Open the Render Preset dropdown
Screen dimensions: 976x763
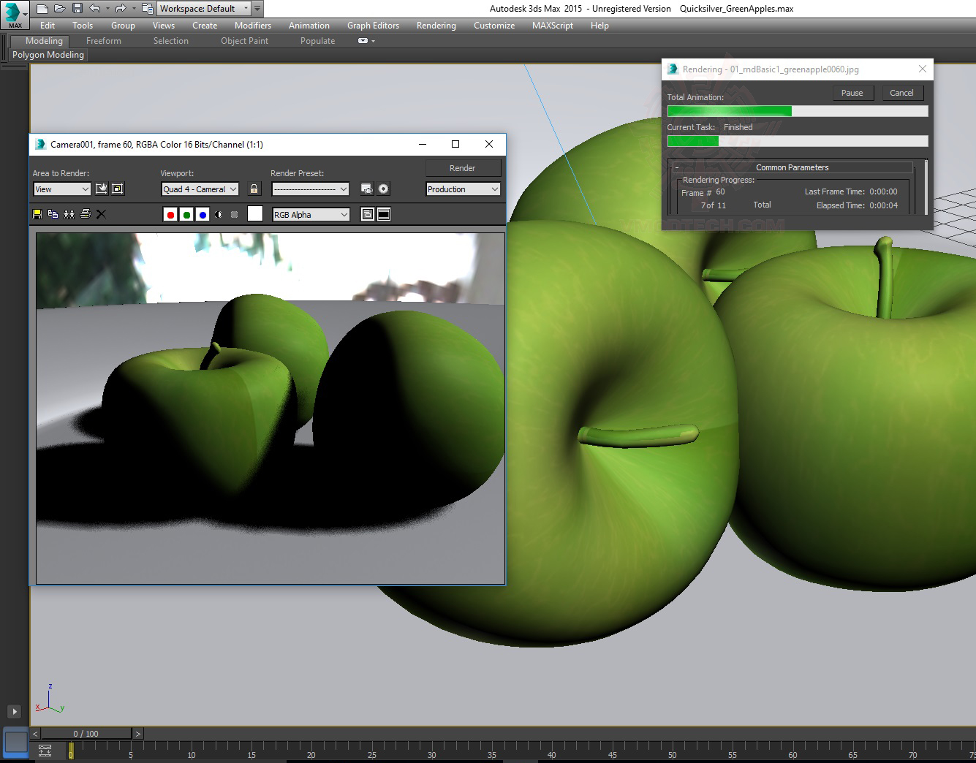click(x=311, y=189)
